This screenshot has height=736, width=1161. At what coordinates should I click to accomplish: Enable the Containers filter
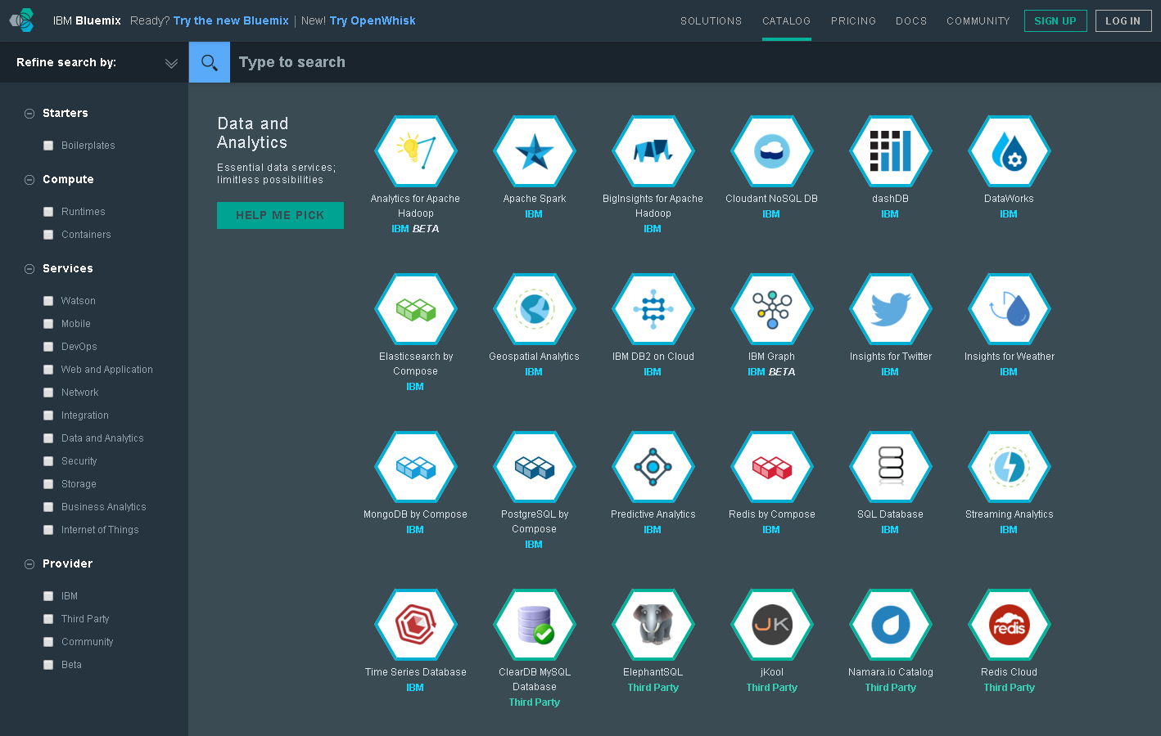[x=48, y=235]
